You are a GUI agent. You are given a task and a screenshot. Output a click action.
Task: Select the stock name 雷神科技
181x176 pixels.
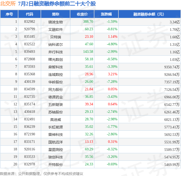[x=56, y=135]
